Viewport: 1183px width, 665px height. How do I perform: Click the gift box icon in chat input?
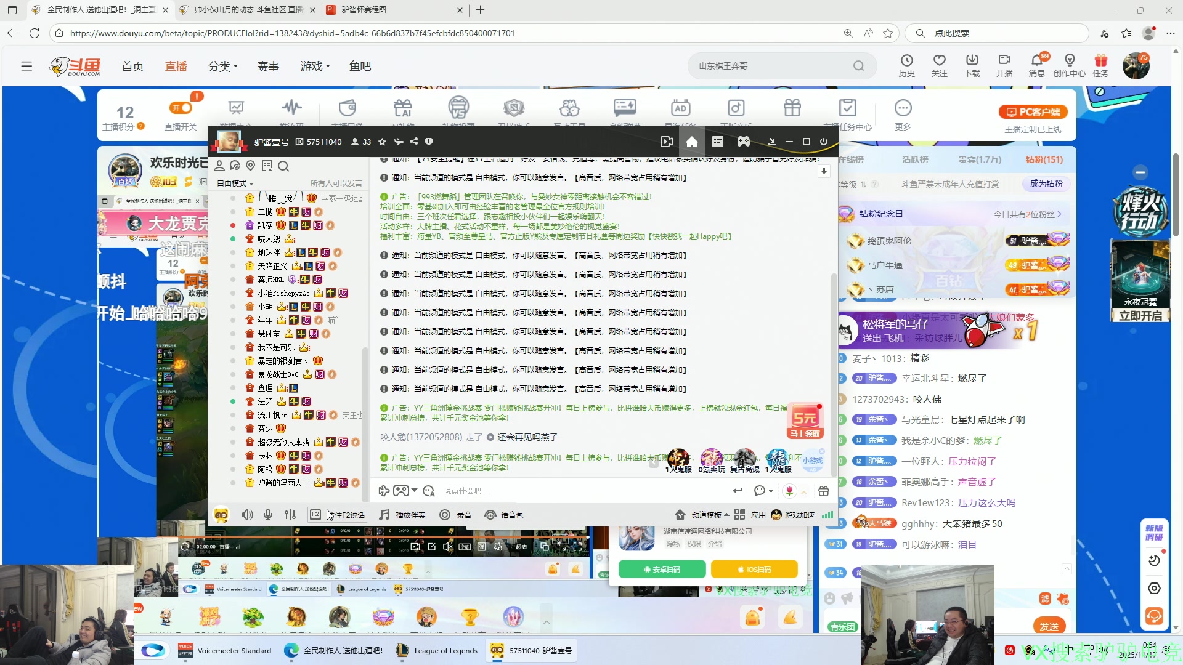point(824,491)
